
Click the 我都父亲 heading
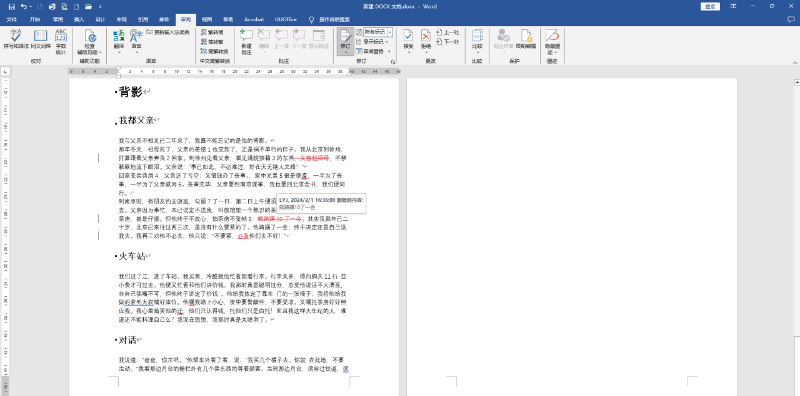pyautogui.click(x=136, y=120)
